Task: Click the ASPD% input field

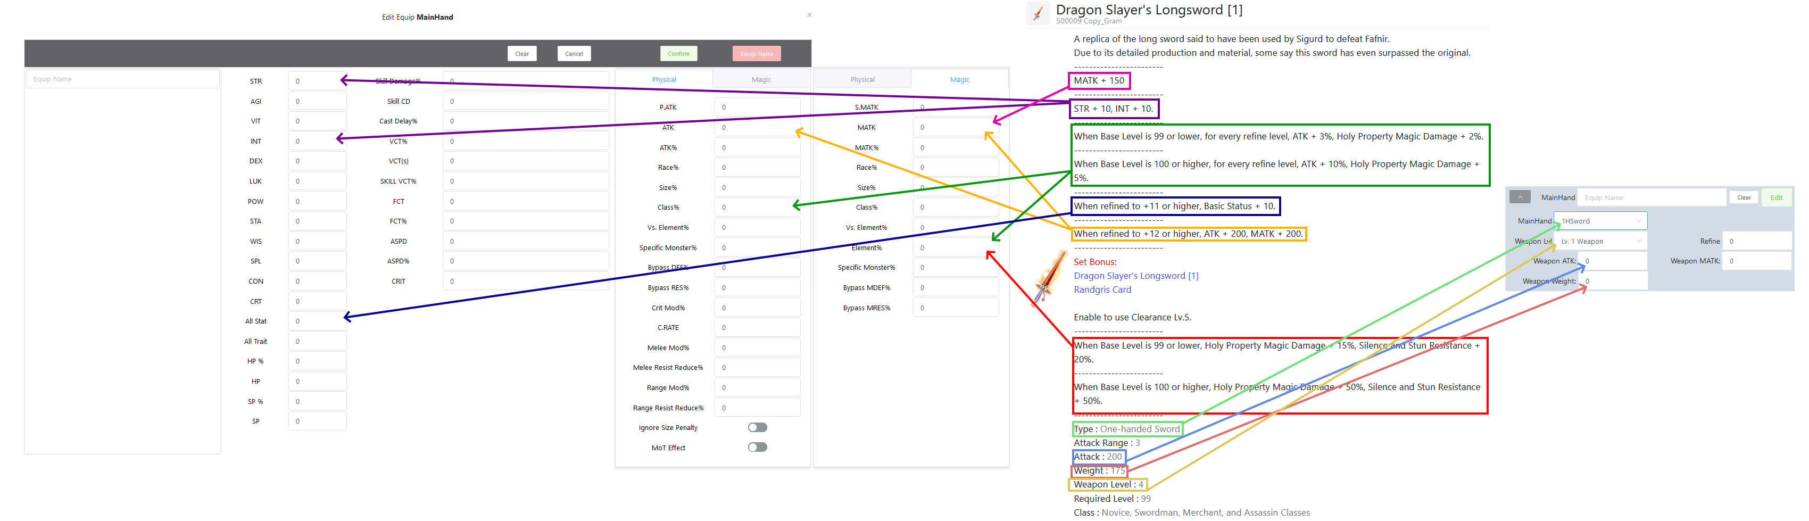Action: [x=525, y=261]
